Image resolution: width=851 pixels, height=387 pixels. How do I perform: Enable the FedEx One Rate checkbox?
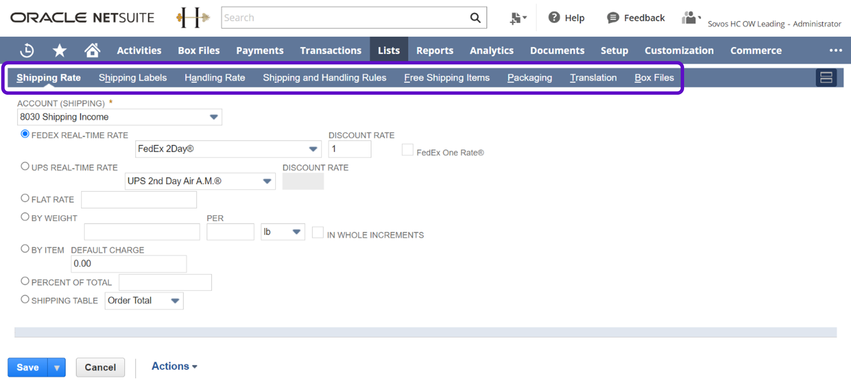pyautogui.click(x=407, y=150)
